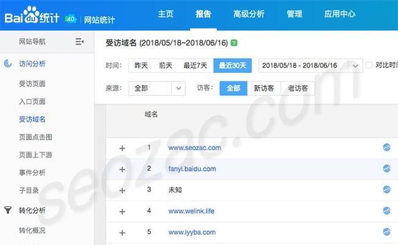398x245 pixels.
Task: Open trend chart icon for www.iyyba.com
Action: (x=386, y=232)
